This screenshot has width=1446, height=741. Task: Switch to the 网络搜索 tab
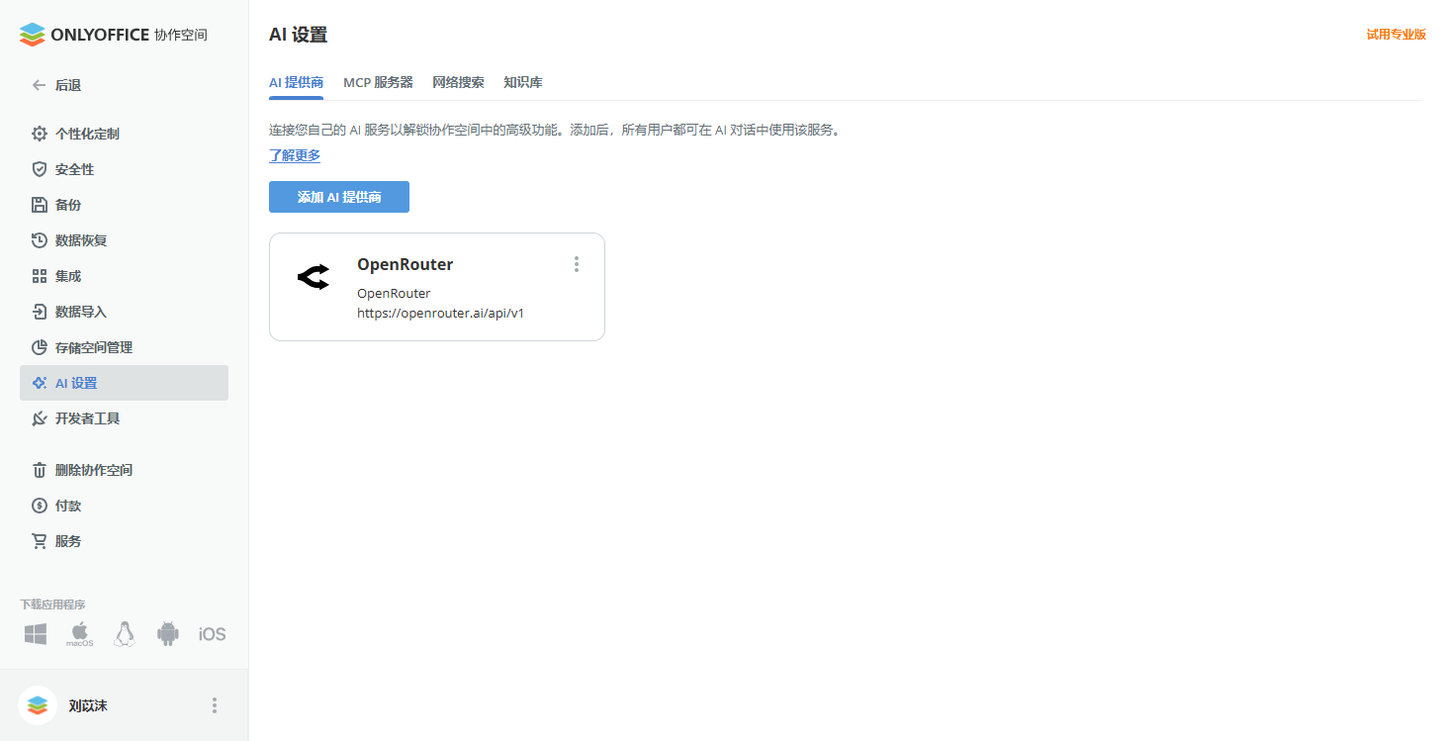(x=458, y=82)
